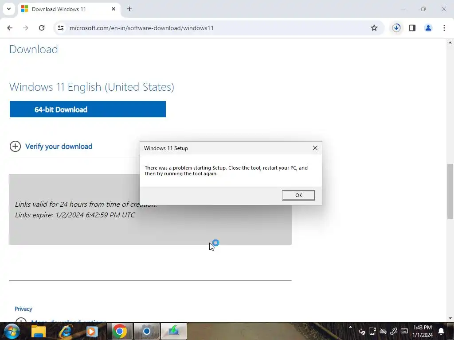The image size is (454, 340).
Task: Open the Windows Start button
Action: 12,331
